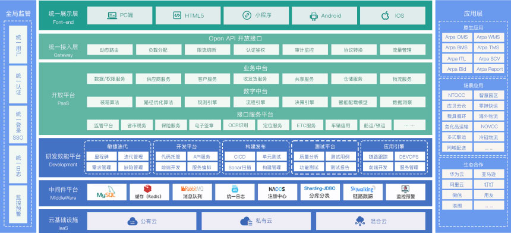Click the ellipsis box after 船运/铁运
This screenshot has height=233, width=511.
tap(409, 125)
